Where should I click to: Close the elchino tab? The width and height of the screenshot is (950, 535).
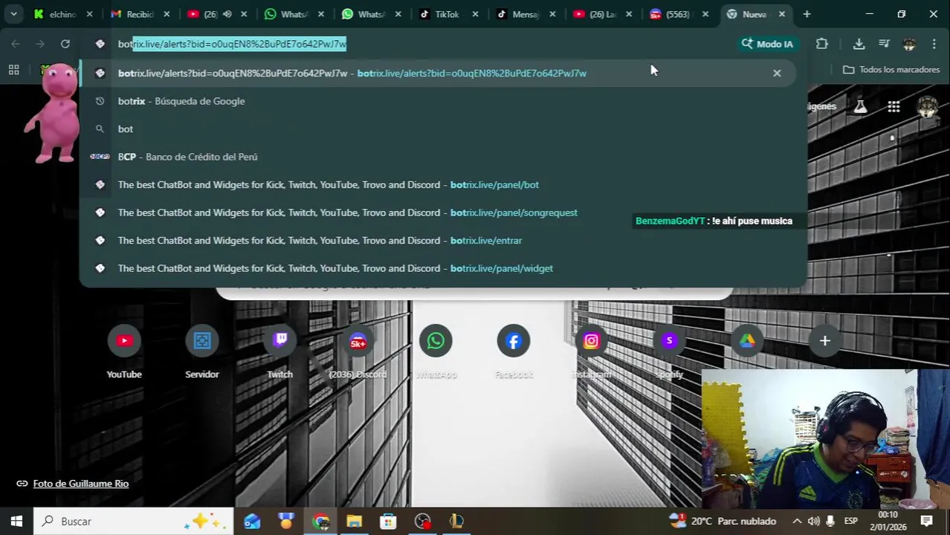(x=89, y=14)
